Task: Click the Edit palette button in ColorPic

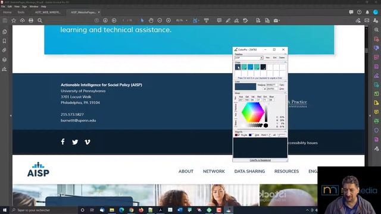Action: pyautogui.click(x=274, y=58)
